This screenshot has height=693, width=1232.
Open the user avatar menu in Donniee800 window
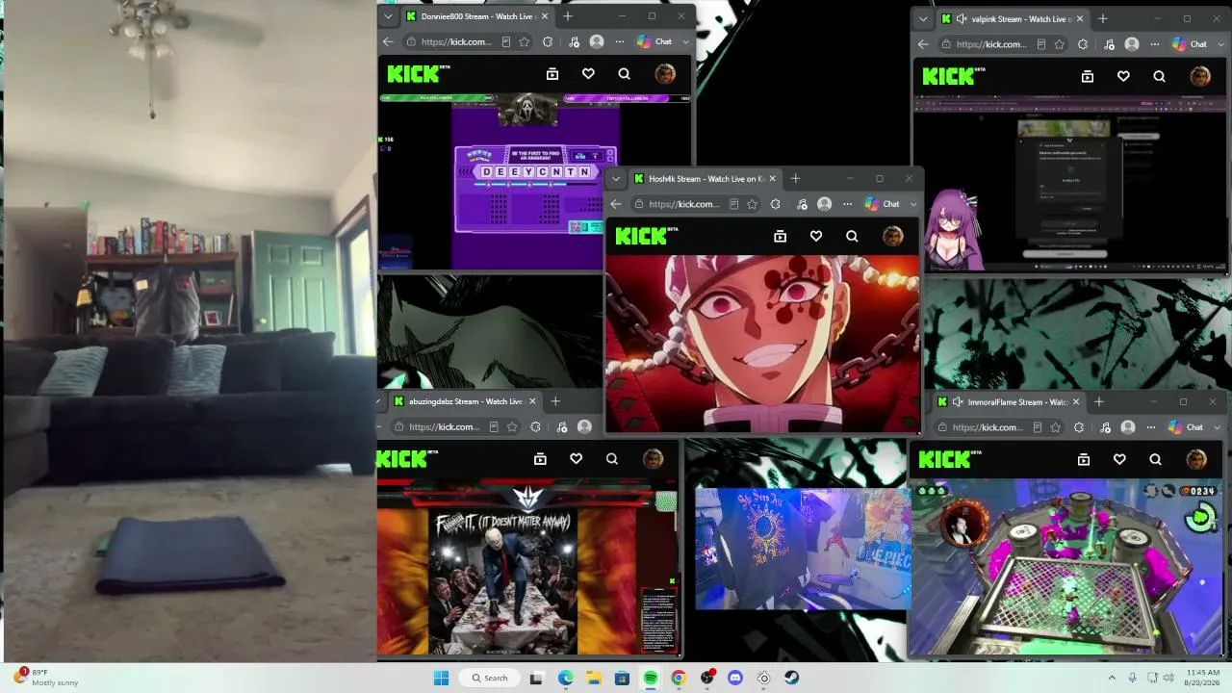coord(664,74)
